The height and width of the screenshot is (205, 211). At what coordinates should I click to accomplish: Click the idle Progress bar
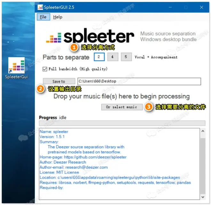pyautogui.click(x=122, y=123)
